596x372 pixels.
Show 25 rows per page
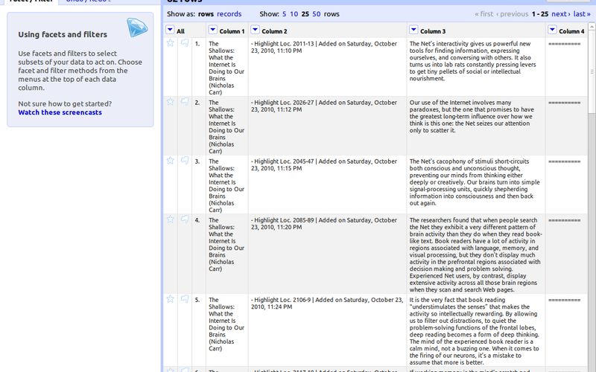pyautogui.click(x=305, y=14)
